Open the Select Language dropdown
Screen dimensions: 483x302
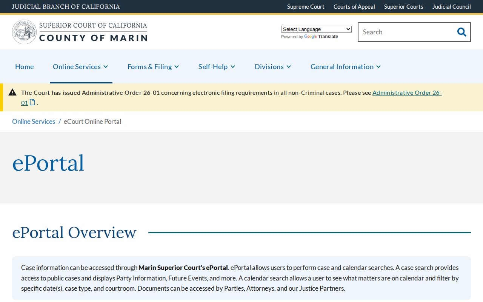[x=316, y=29]
